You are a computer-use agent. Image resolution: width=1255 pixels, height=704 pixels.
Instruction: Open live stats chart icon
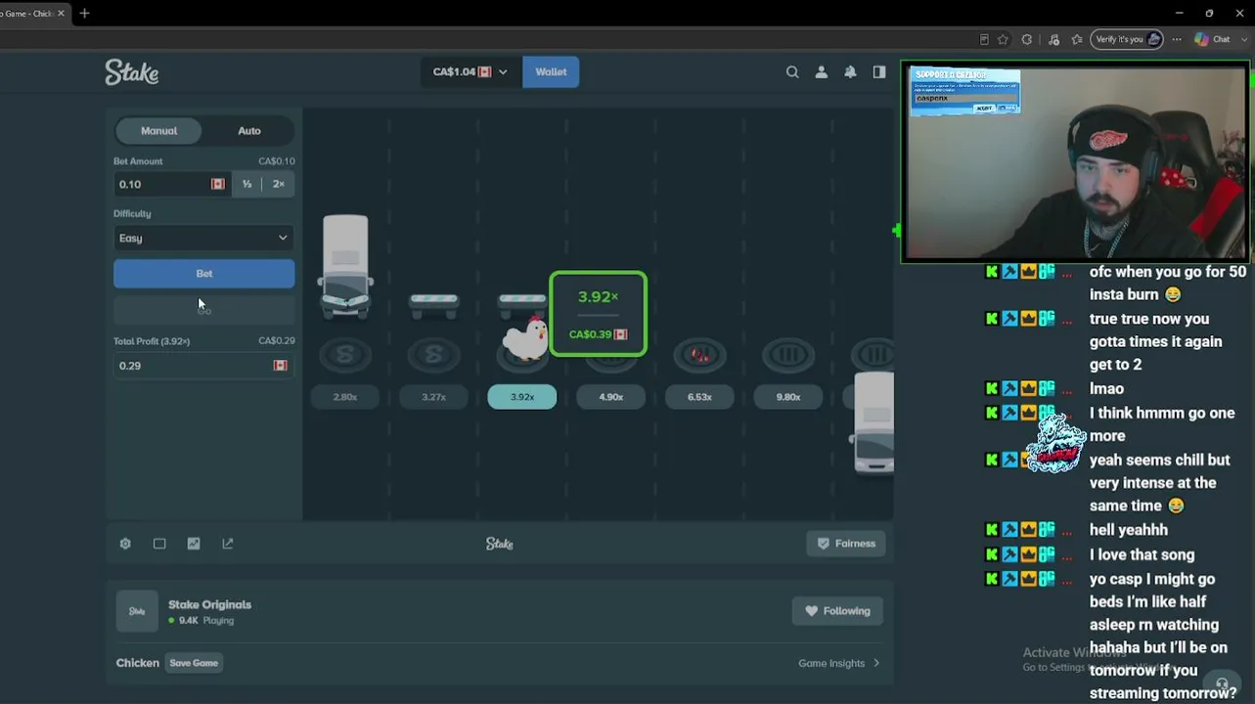tap(194, 544)
